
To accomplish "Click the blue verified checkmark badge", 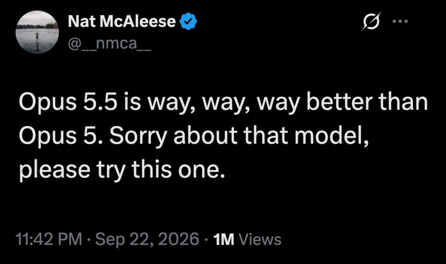I will (188, 22).
